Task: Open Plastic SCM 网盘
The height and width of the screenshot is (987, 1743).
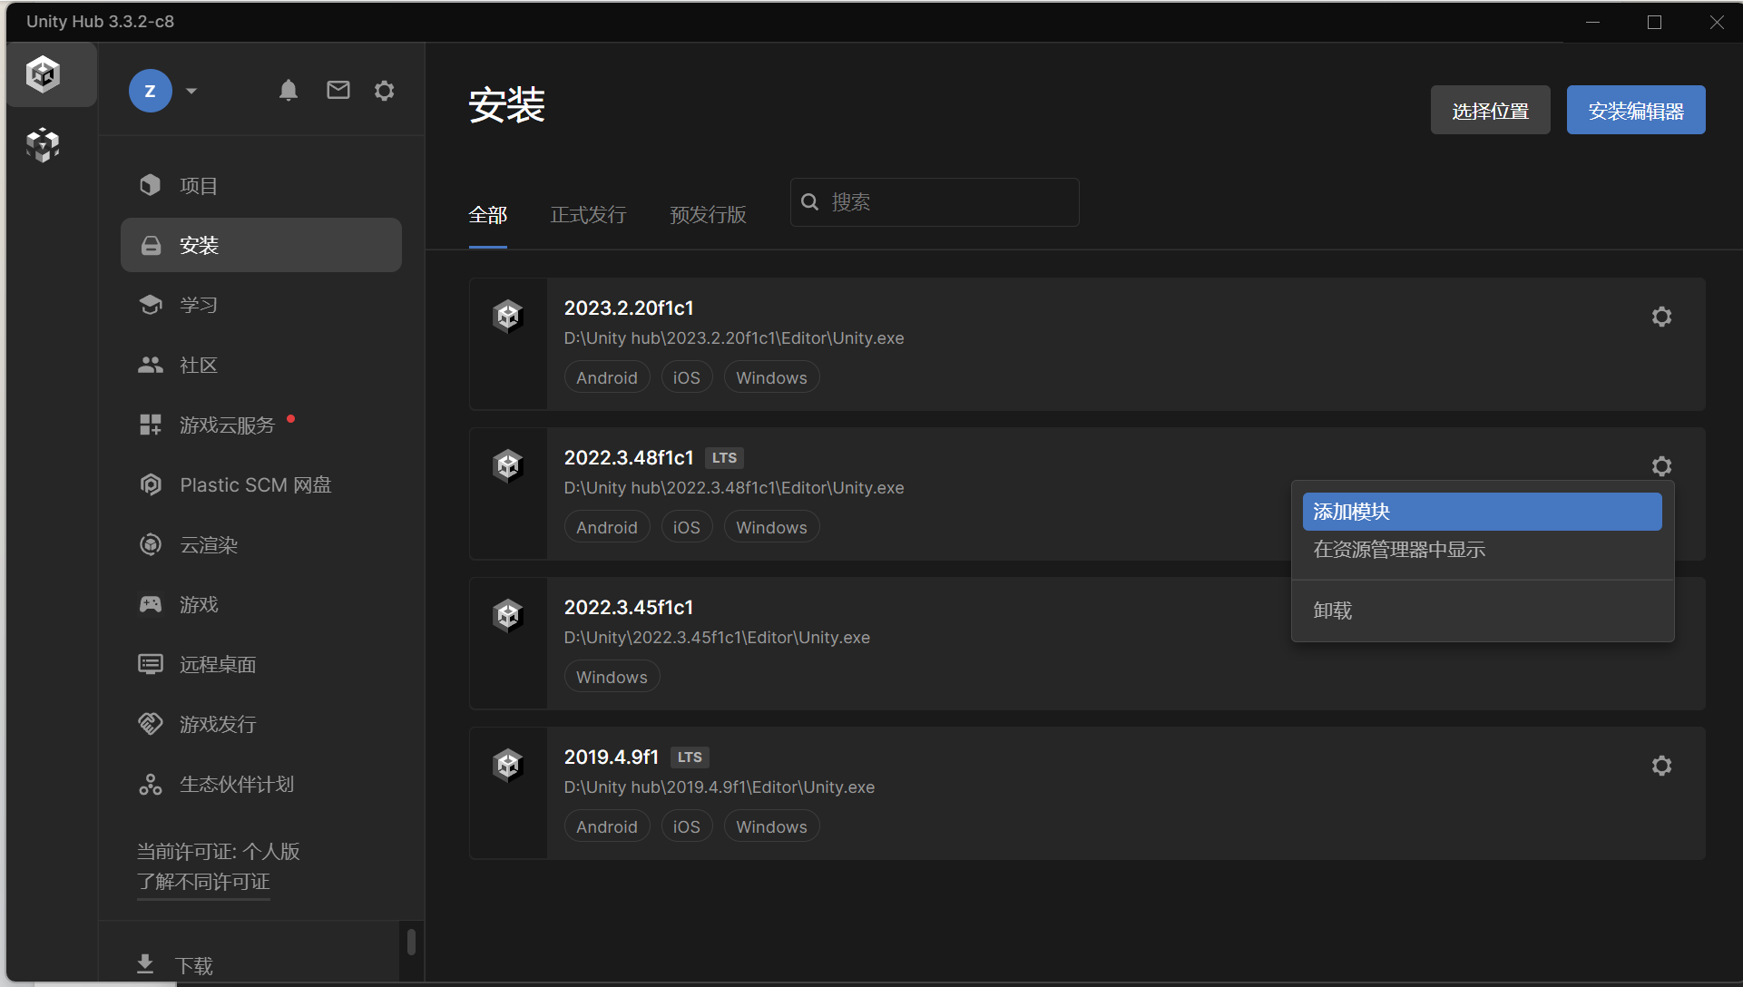Action: [x=261, y=484]
